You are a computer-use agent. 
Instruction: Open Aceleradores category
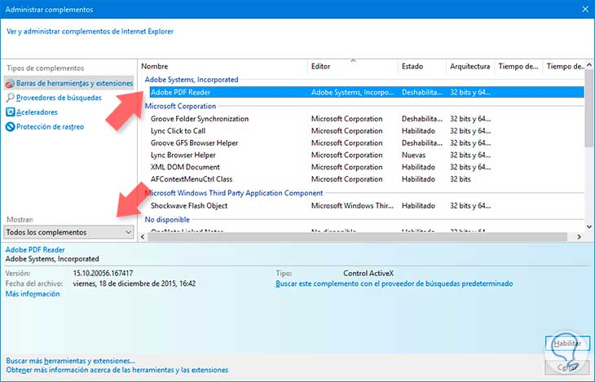tap(37, 112)
